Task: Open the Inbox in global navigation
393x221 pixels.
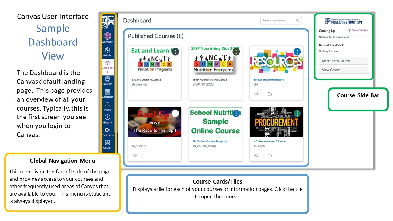Action: pyautogui.click(x=107, y=106)
